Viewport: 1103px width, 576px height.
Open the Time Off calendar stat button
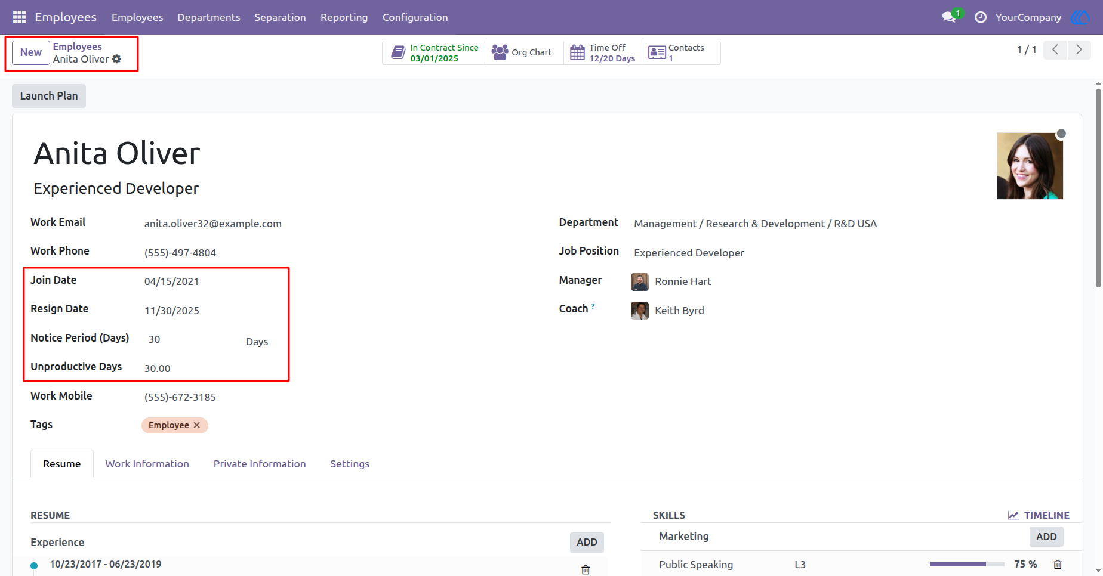(x=603, y=52)
